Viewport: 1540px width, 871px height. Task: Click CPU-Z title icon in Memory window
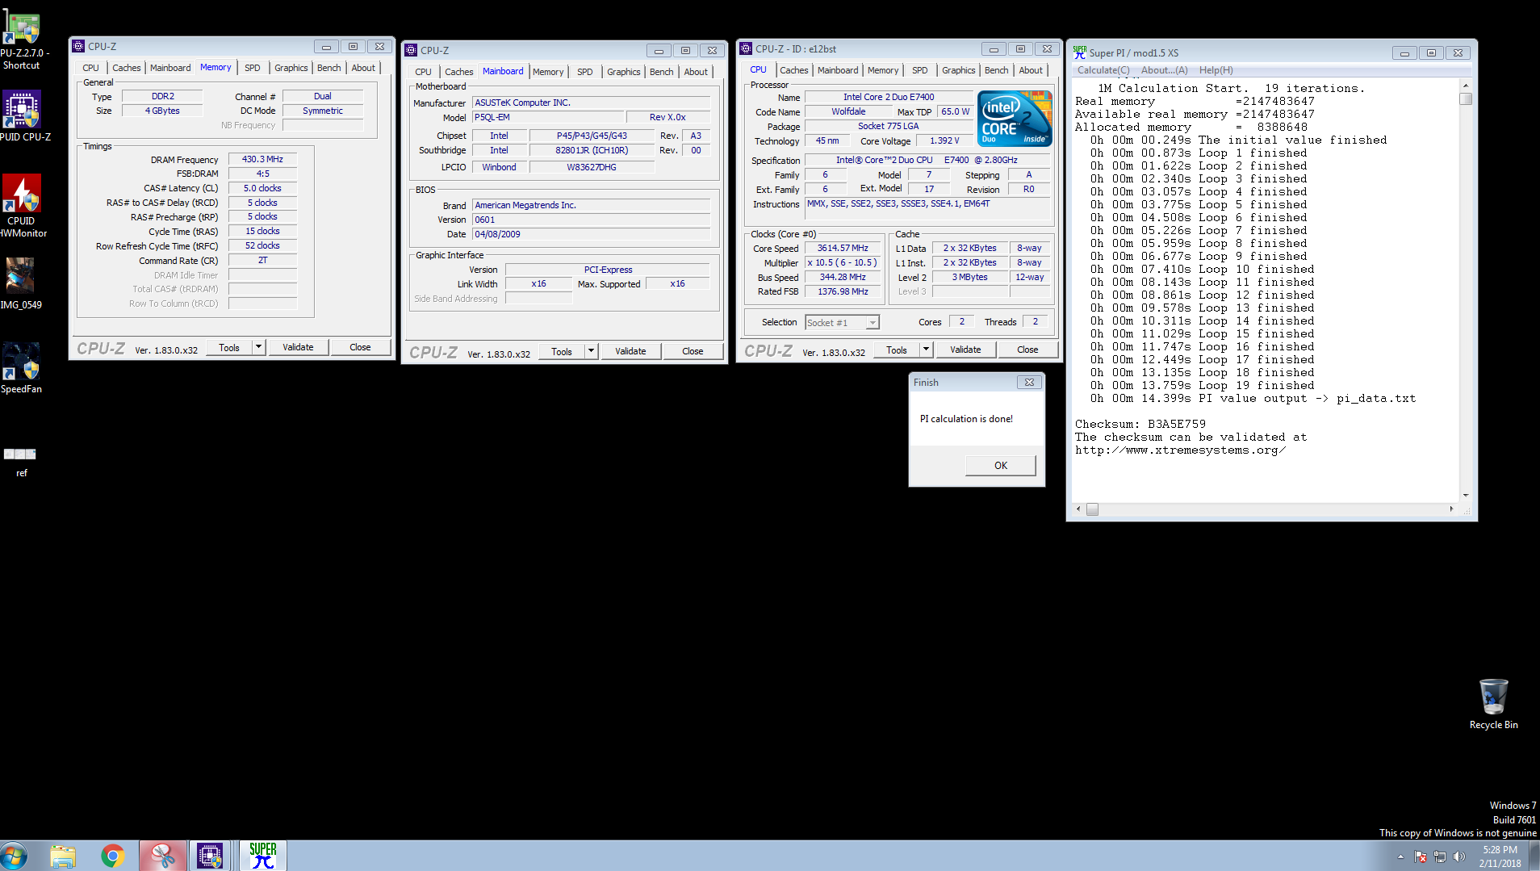pyautogui.click(x=78, y=46)
